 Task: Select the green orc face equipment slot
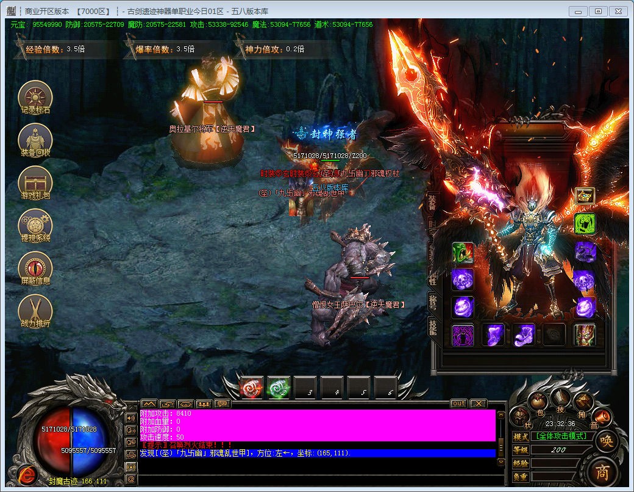click(463, 253)
